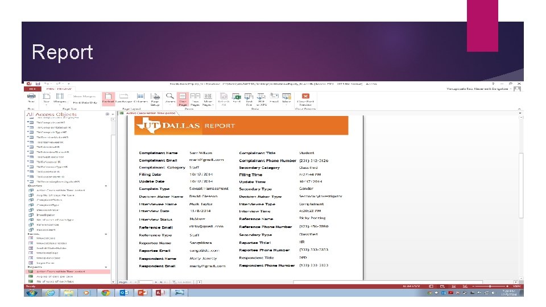The width and height of the screenshot is (546, 307).
Task: Select Portrait page orientation
Action: point(108,98)
